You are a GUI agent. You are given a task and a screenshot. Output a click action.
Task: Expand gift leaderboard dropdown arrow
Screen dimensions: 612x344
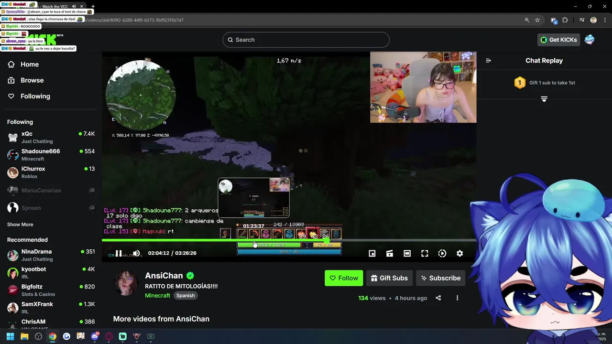[x=544, y=99]
